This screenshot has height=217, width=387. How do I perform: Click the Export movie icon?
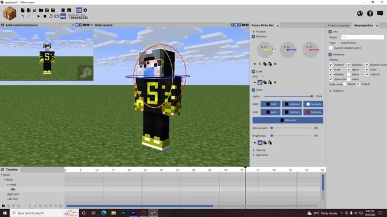coord(63,10)
